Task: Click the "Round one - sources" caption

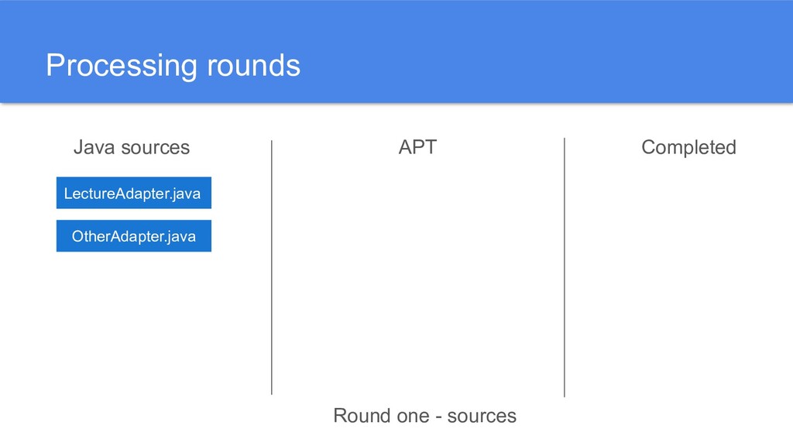Action: click(424, 416)
